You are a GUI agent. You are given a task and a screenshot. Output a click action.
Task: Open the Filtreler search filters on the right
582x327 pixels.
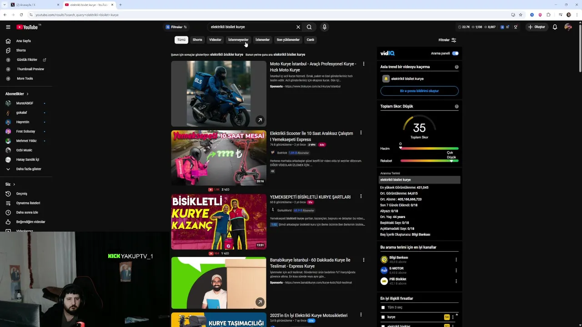447,40
